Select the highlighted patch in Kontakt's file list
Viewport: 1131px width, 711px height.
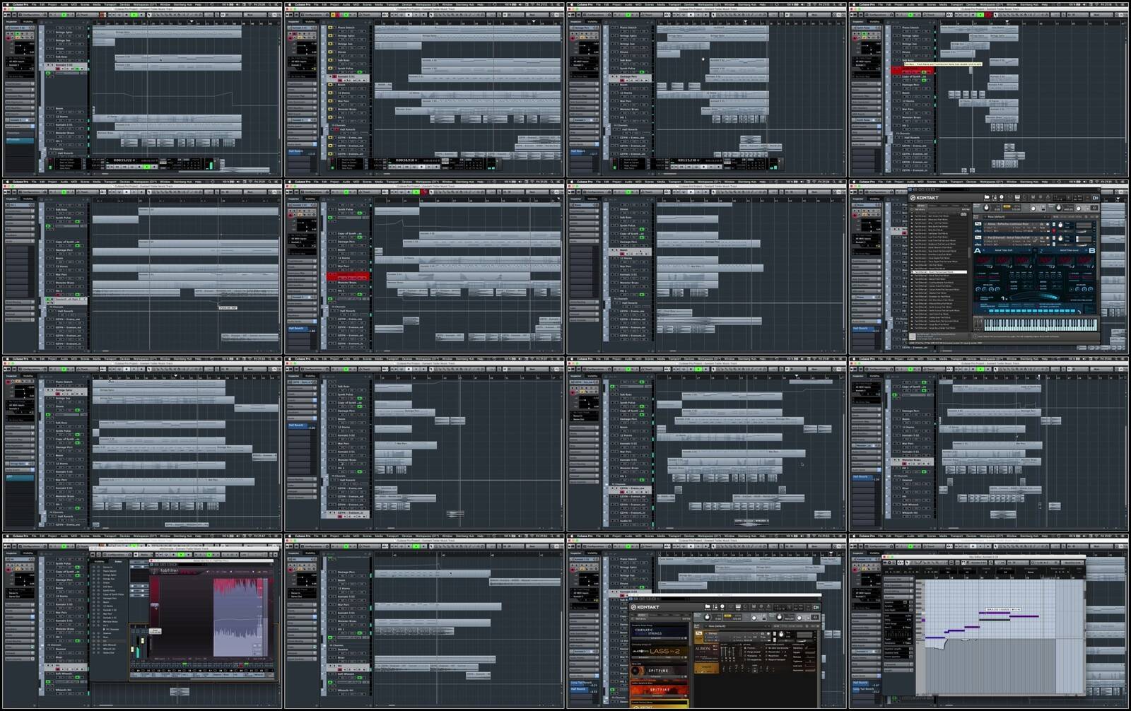(x=939, y=272)
